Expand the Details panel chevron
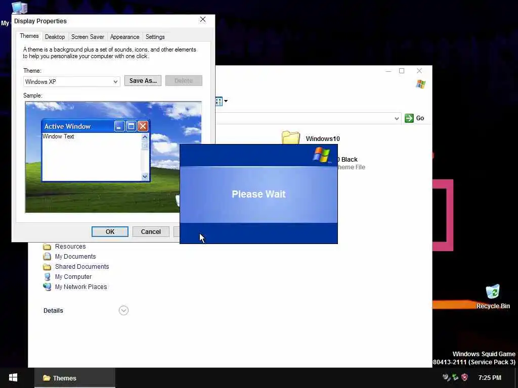 [x=123, y=311]
